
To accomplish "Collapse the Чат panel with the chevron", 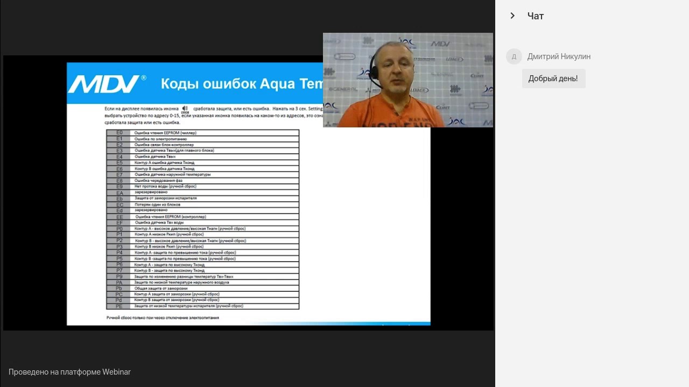I will pyautogui.click(x=512, y=16).
